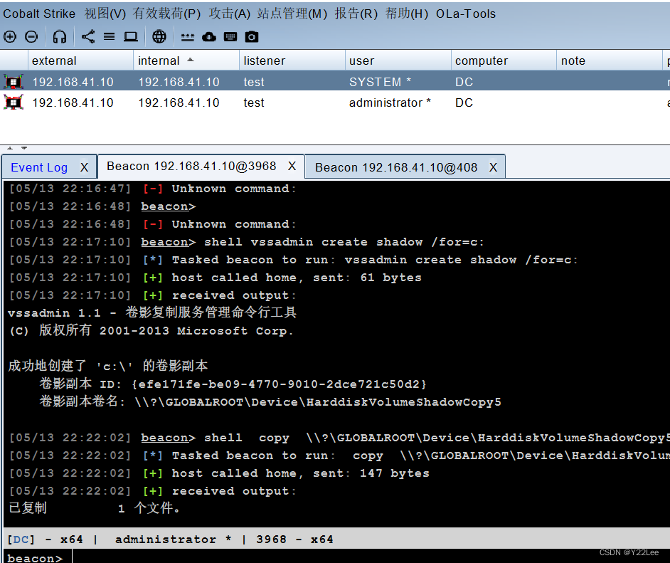Screen dimensions: 670x563
Task: Switch to target table laptop icon
Action: [131, 37]
